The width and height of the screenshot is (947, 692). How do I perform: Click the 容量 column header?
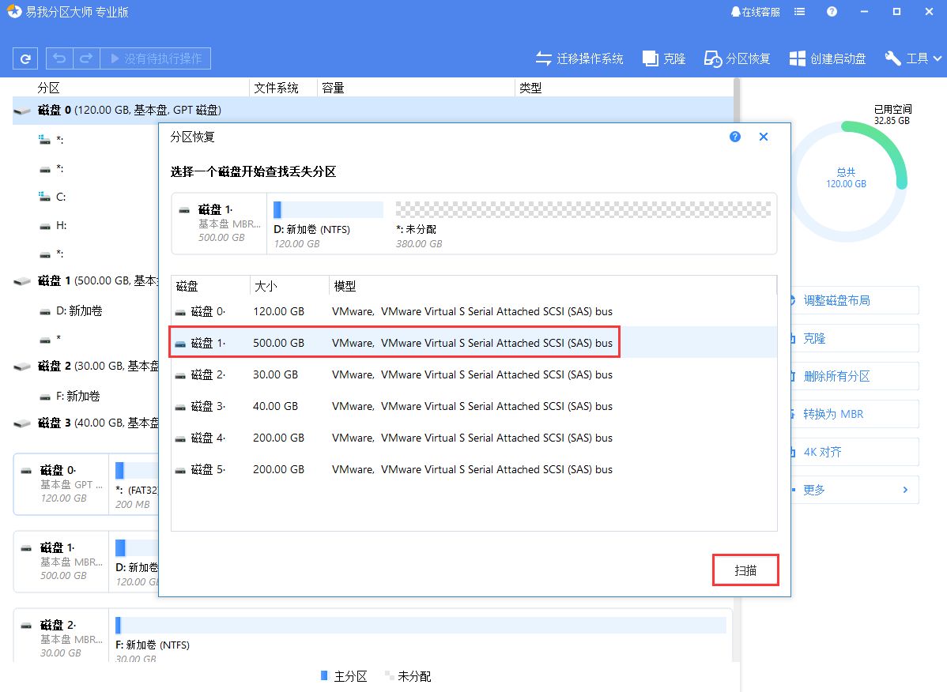point(416,88)
